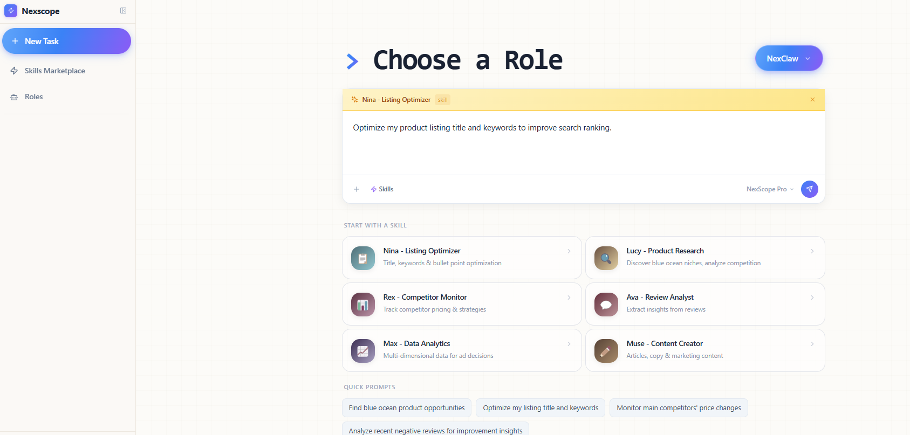Open the Roles section in the sidebar
This screenshot has height=435, width=910.
[33, 96]
